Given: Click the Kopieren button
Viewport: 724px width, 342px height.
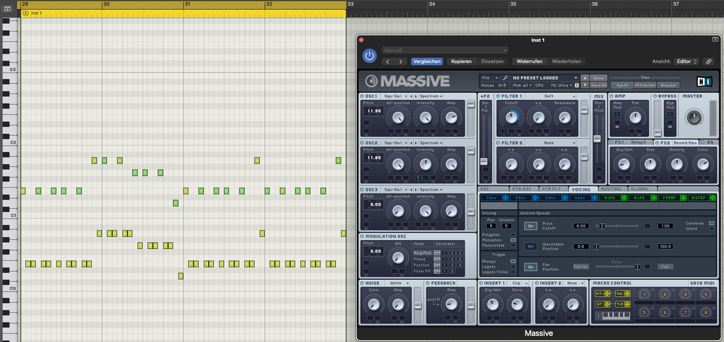Looking at the screenshot, I should pyautogui.click(x=461, y=62).
